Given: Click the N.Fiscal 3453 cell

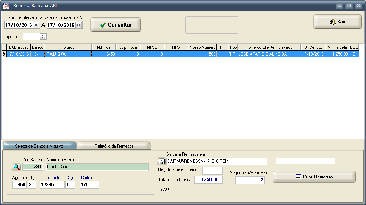Looking at the screenshot, I should [x=104, y=54].
